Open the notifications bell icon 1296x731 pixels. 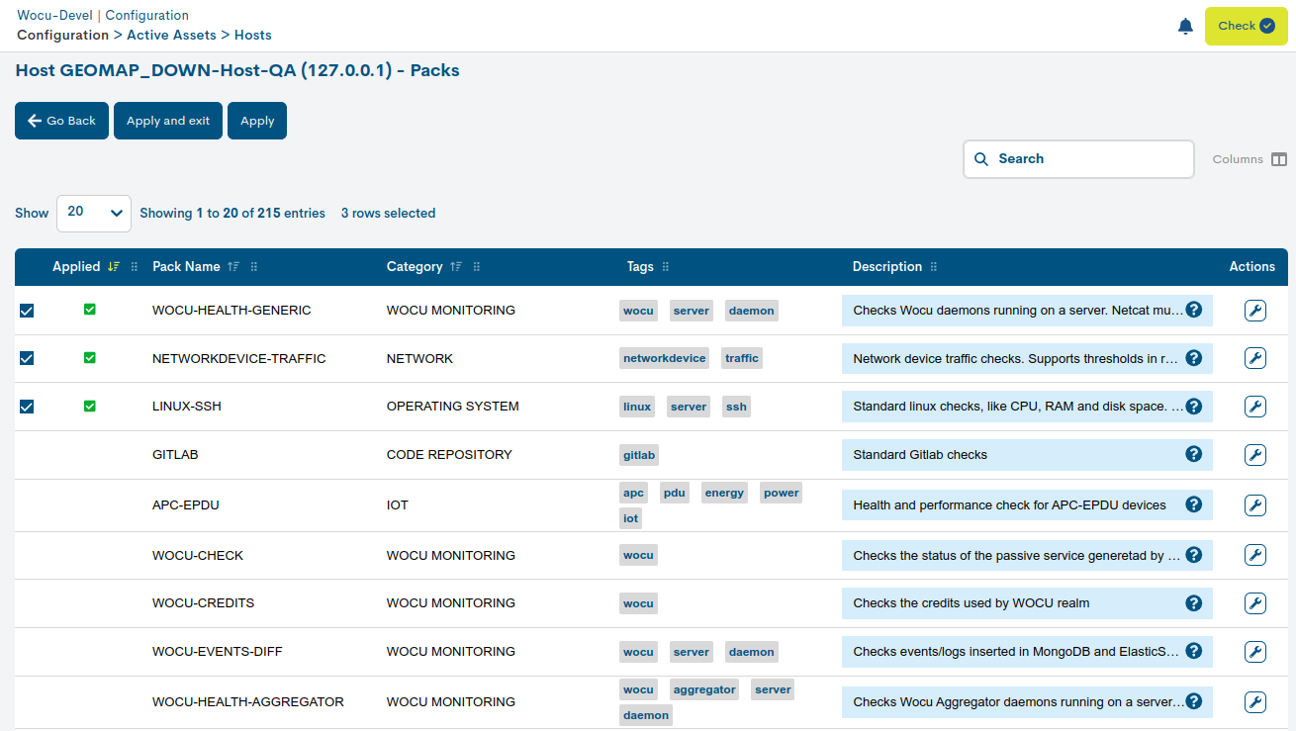(x=1185, y=26)
